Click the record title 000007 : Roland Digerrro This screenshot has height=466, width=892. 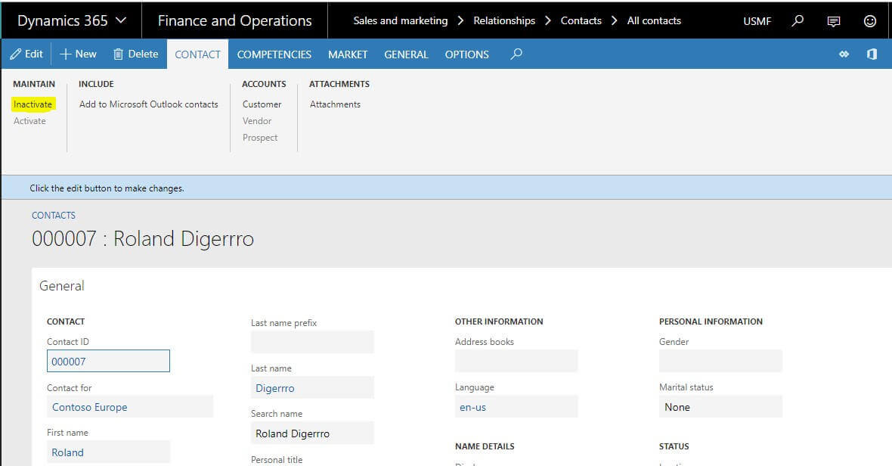(x=143, y=238)
